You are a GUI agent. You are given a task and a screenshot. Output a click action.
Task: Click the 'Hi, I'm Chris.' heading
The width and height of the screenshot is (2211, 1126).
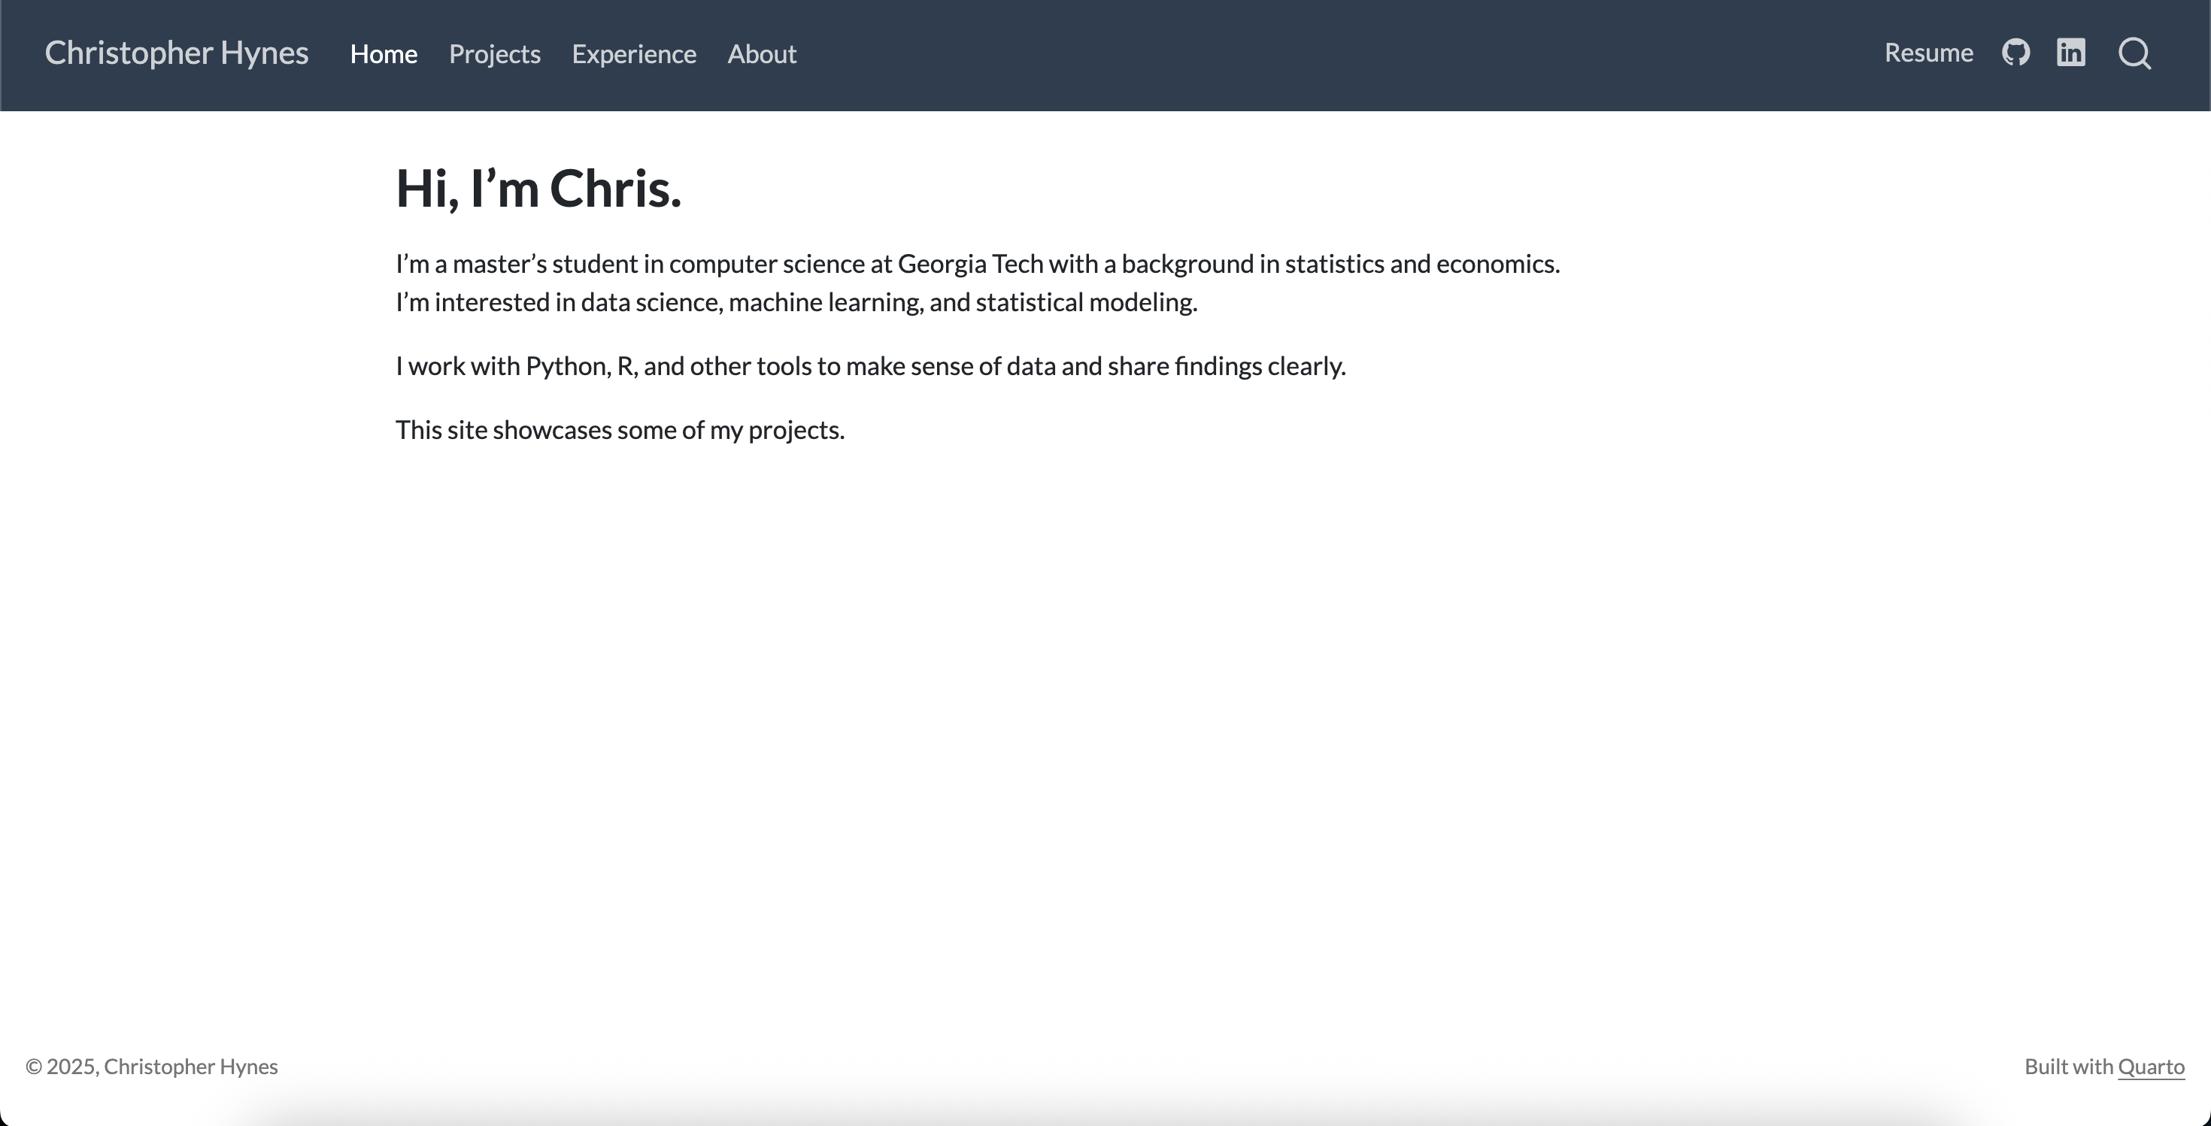(538, 189)
